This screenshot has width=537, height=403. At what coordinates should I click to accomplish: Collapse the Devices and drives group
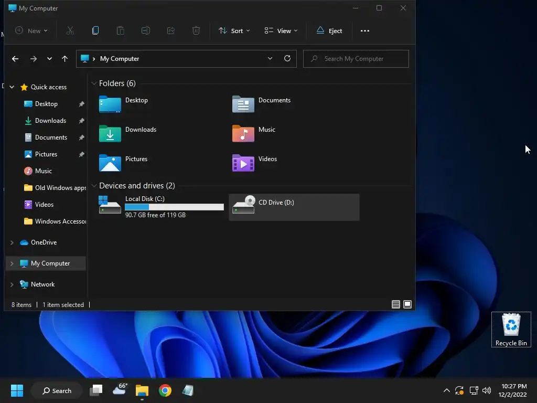point(94,186)
